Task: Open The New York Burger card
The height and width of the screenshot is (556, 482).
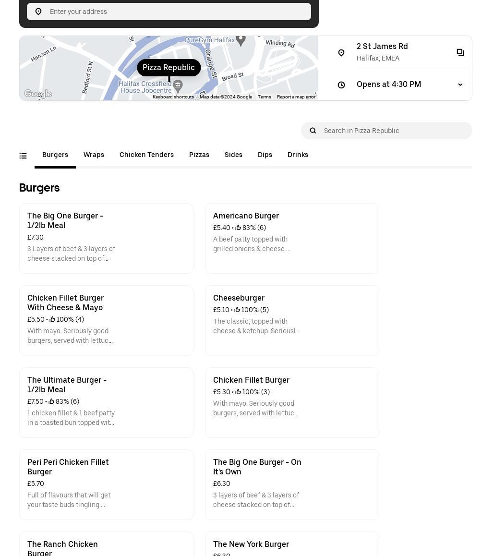Action: pos(292,544)
